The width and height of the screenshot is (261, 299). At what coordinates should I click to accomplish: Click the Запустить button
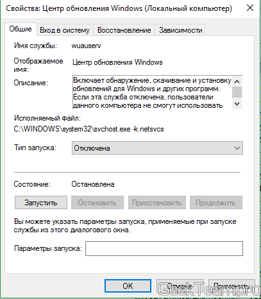[x=41, y=203]
